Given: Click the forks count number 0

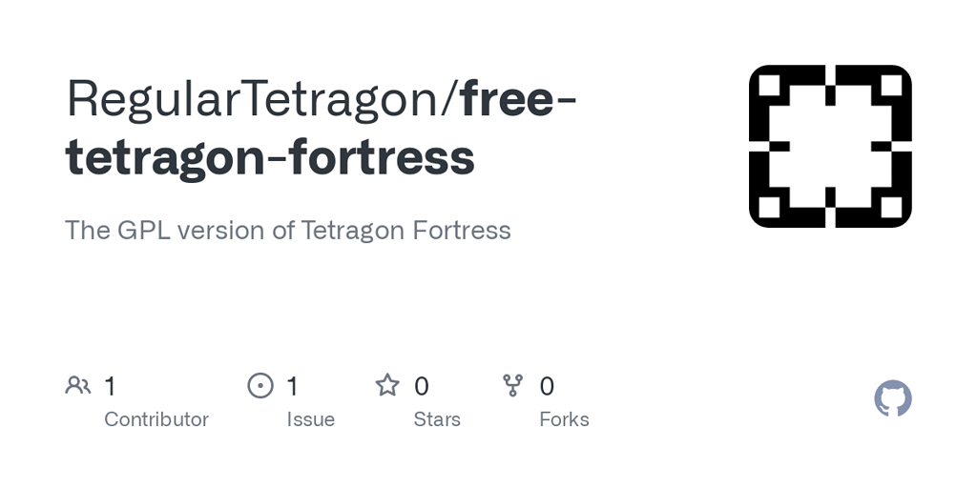Looking at the screenshot, I should [547, 387].
